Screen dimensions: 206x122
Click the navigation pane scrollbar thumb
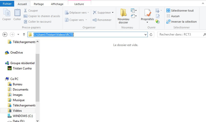(37, 78)
